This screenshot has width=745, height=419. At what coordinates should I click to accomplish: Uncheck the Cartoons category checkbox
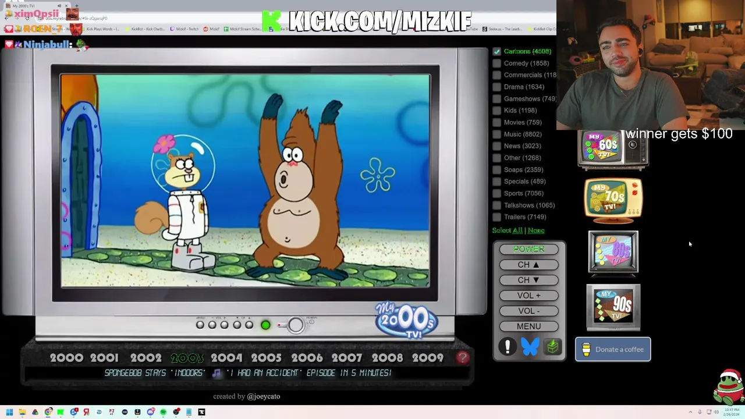point(496,51)
